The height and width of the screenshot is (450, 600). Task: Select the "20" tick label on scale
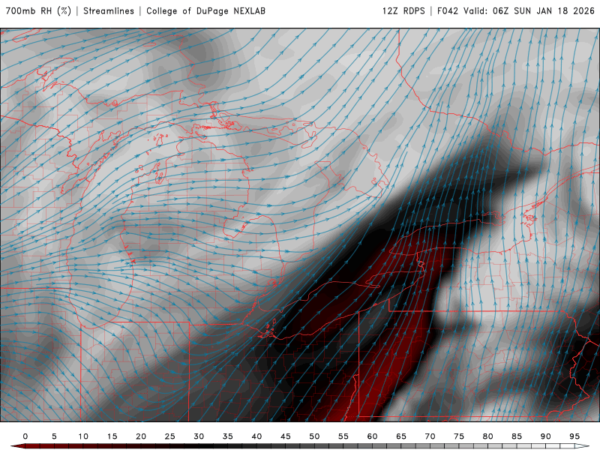tap(141, 436)
